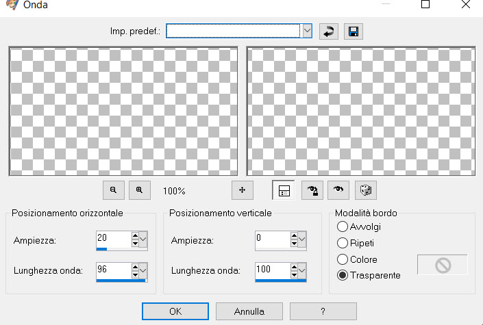Maximize the Onda dialog window
483x325 pixels.
pyautogui.click(x=425, y=4)
